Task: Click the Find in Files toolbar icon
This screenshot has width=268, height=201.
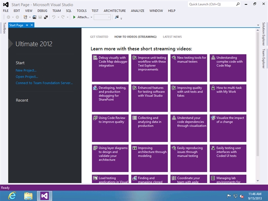Action: (117, 17)
